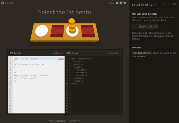Click the 'table.html' file label
179x123 pixels.
114,53
